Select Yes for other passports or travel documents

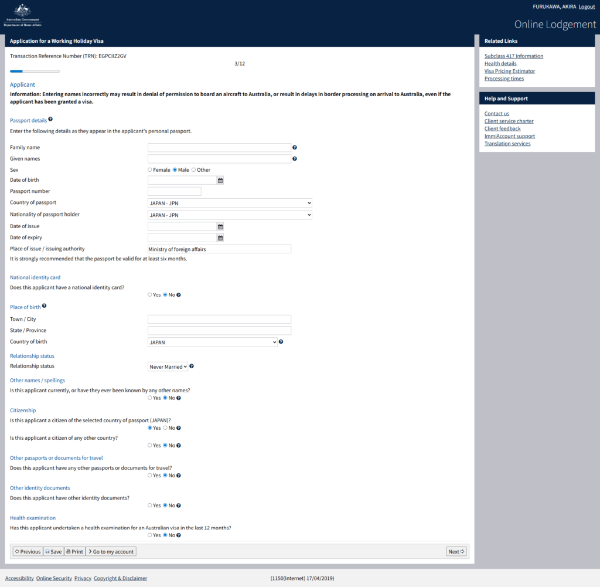point(150,475)
